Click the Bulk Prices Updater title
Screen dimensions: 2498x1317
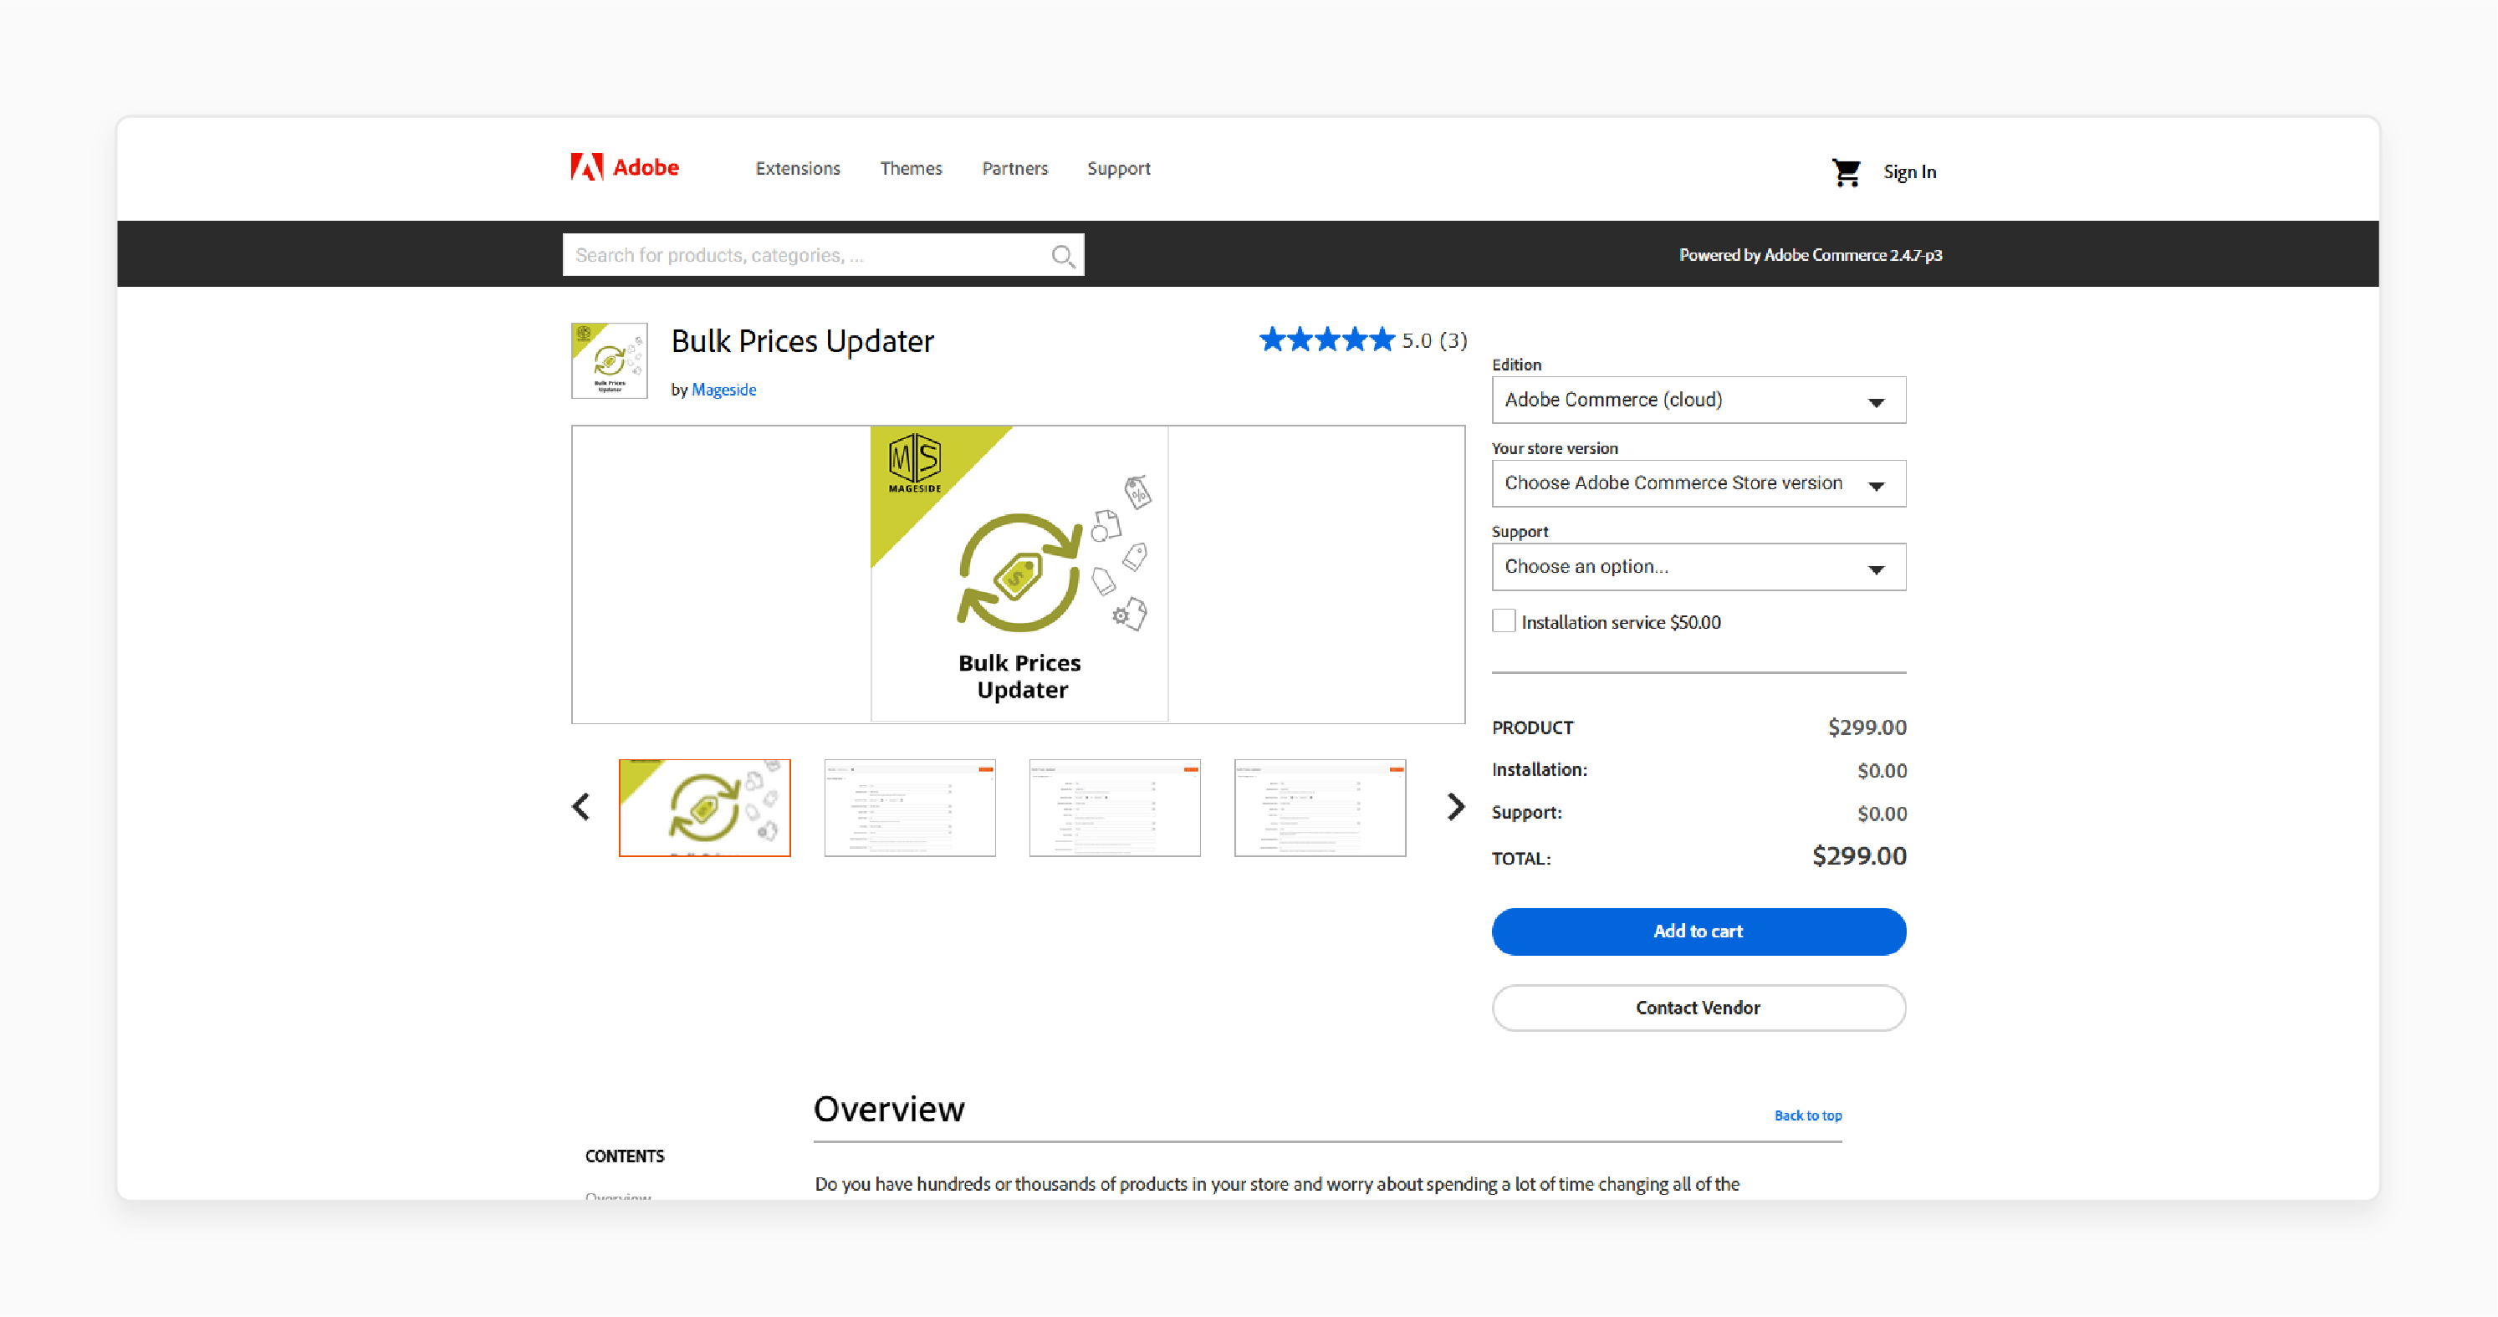[802, 341]
